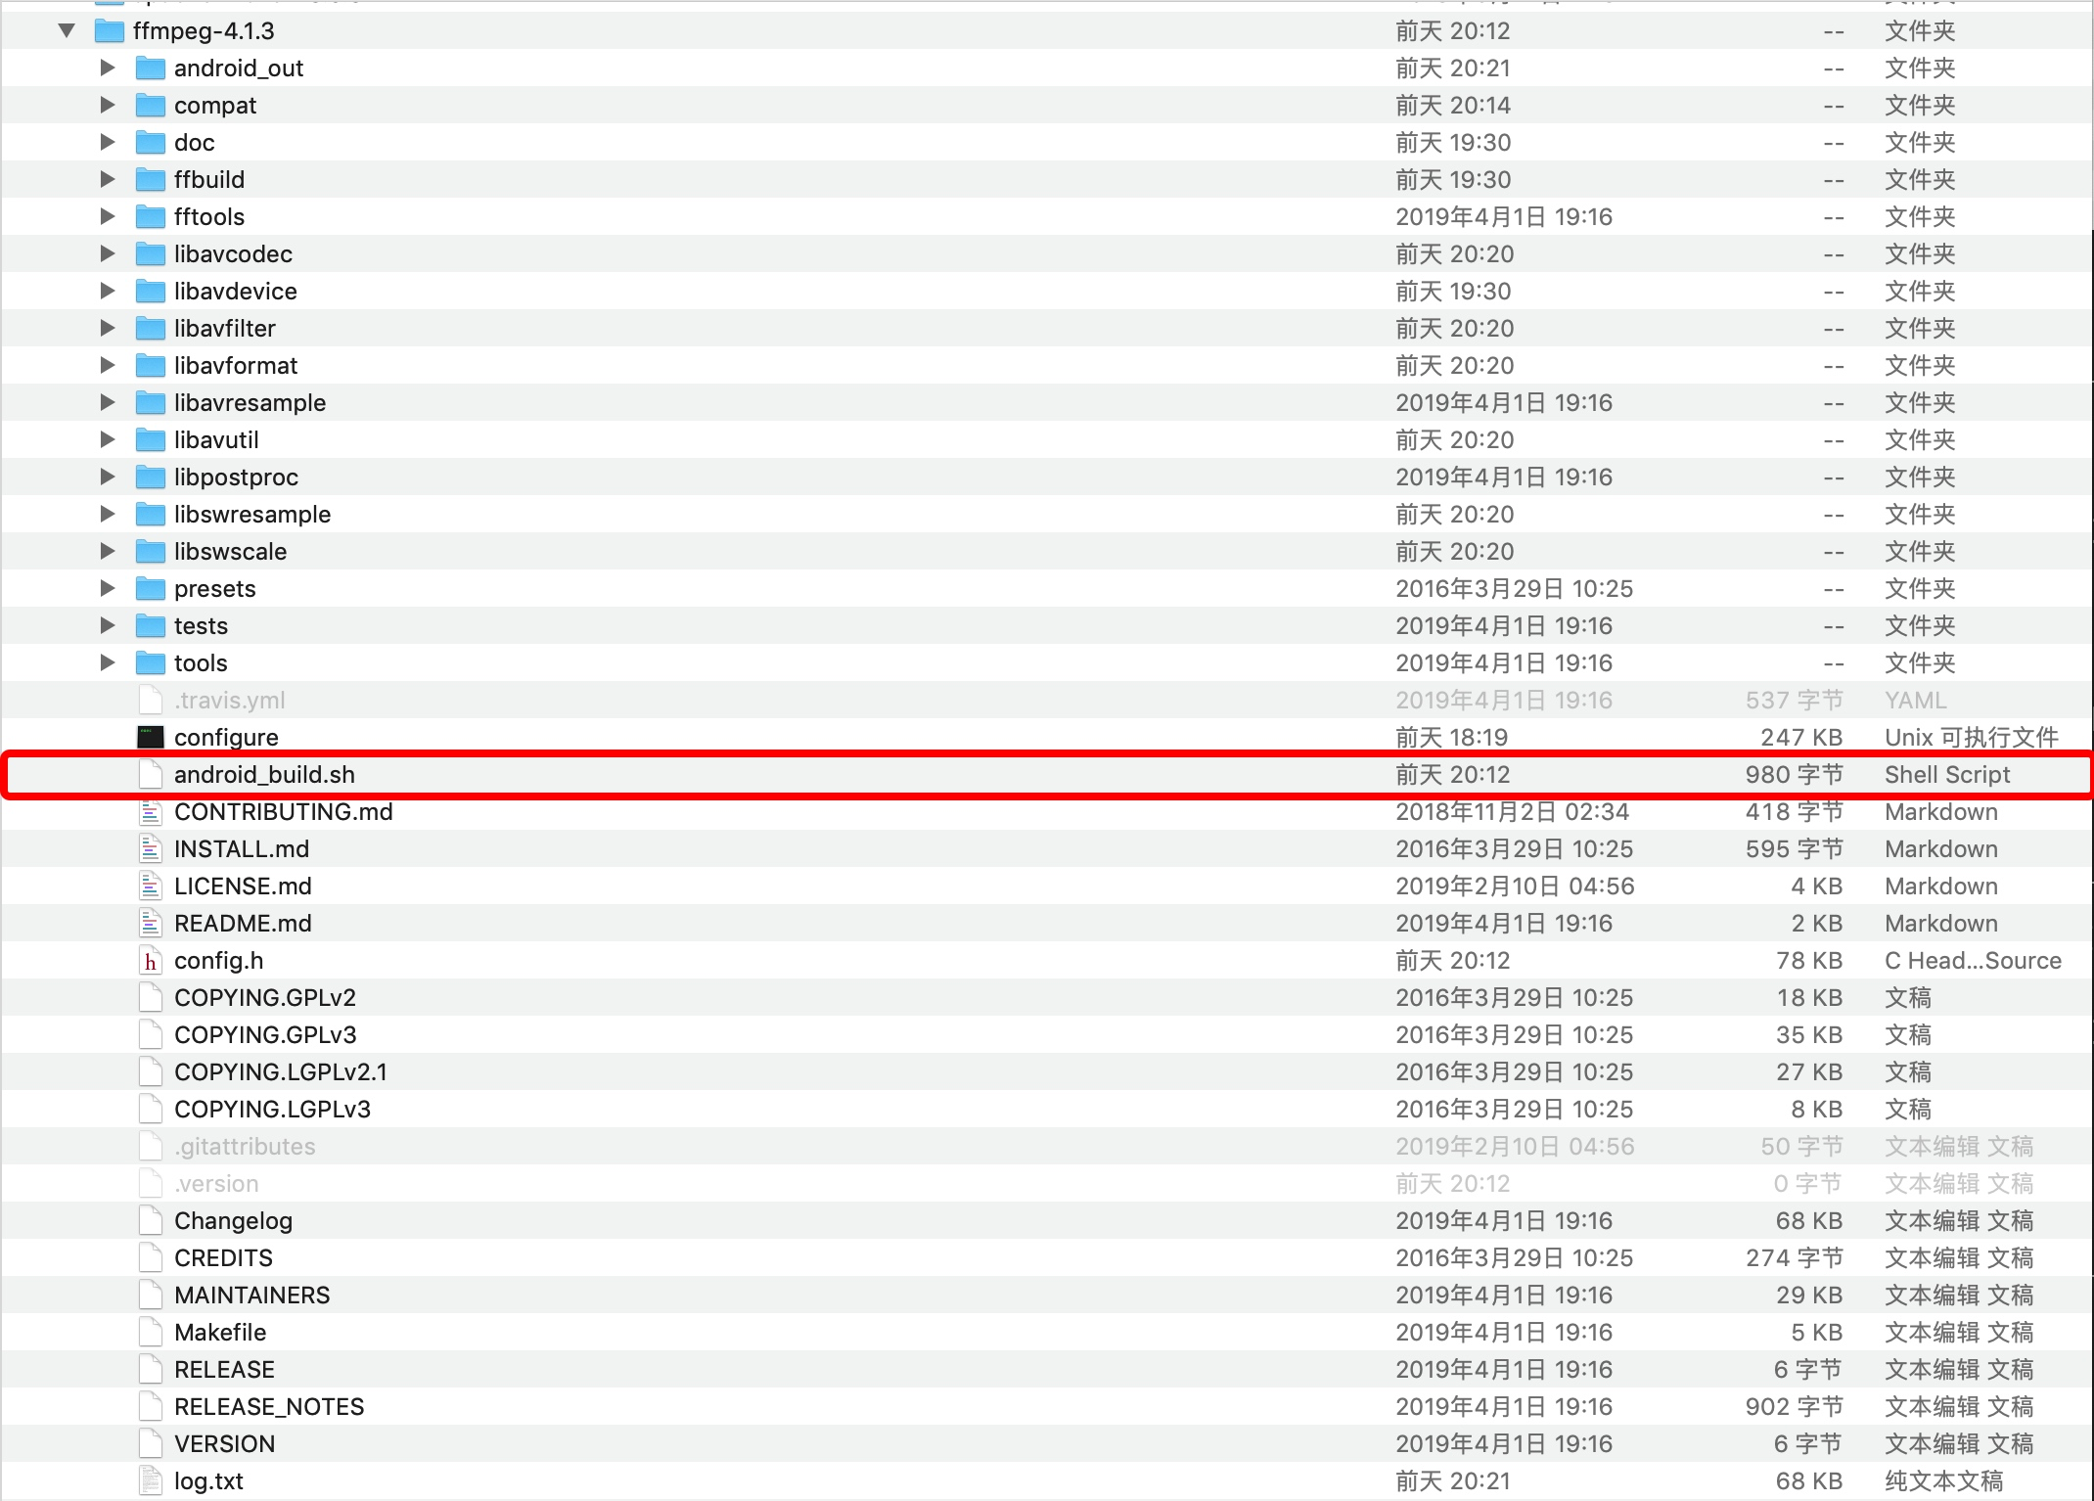The width and height of the screenshot is (2094, 1501).
Task: Select the libavdevice folder icon
Action: tap(150, 292)
